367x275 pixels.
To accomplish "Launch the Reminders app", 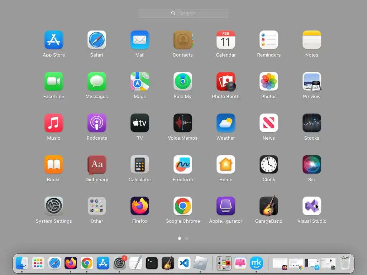I will pos(269,40).
